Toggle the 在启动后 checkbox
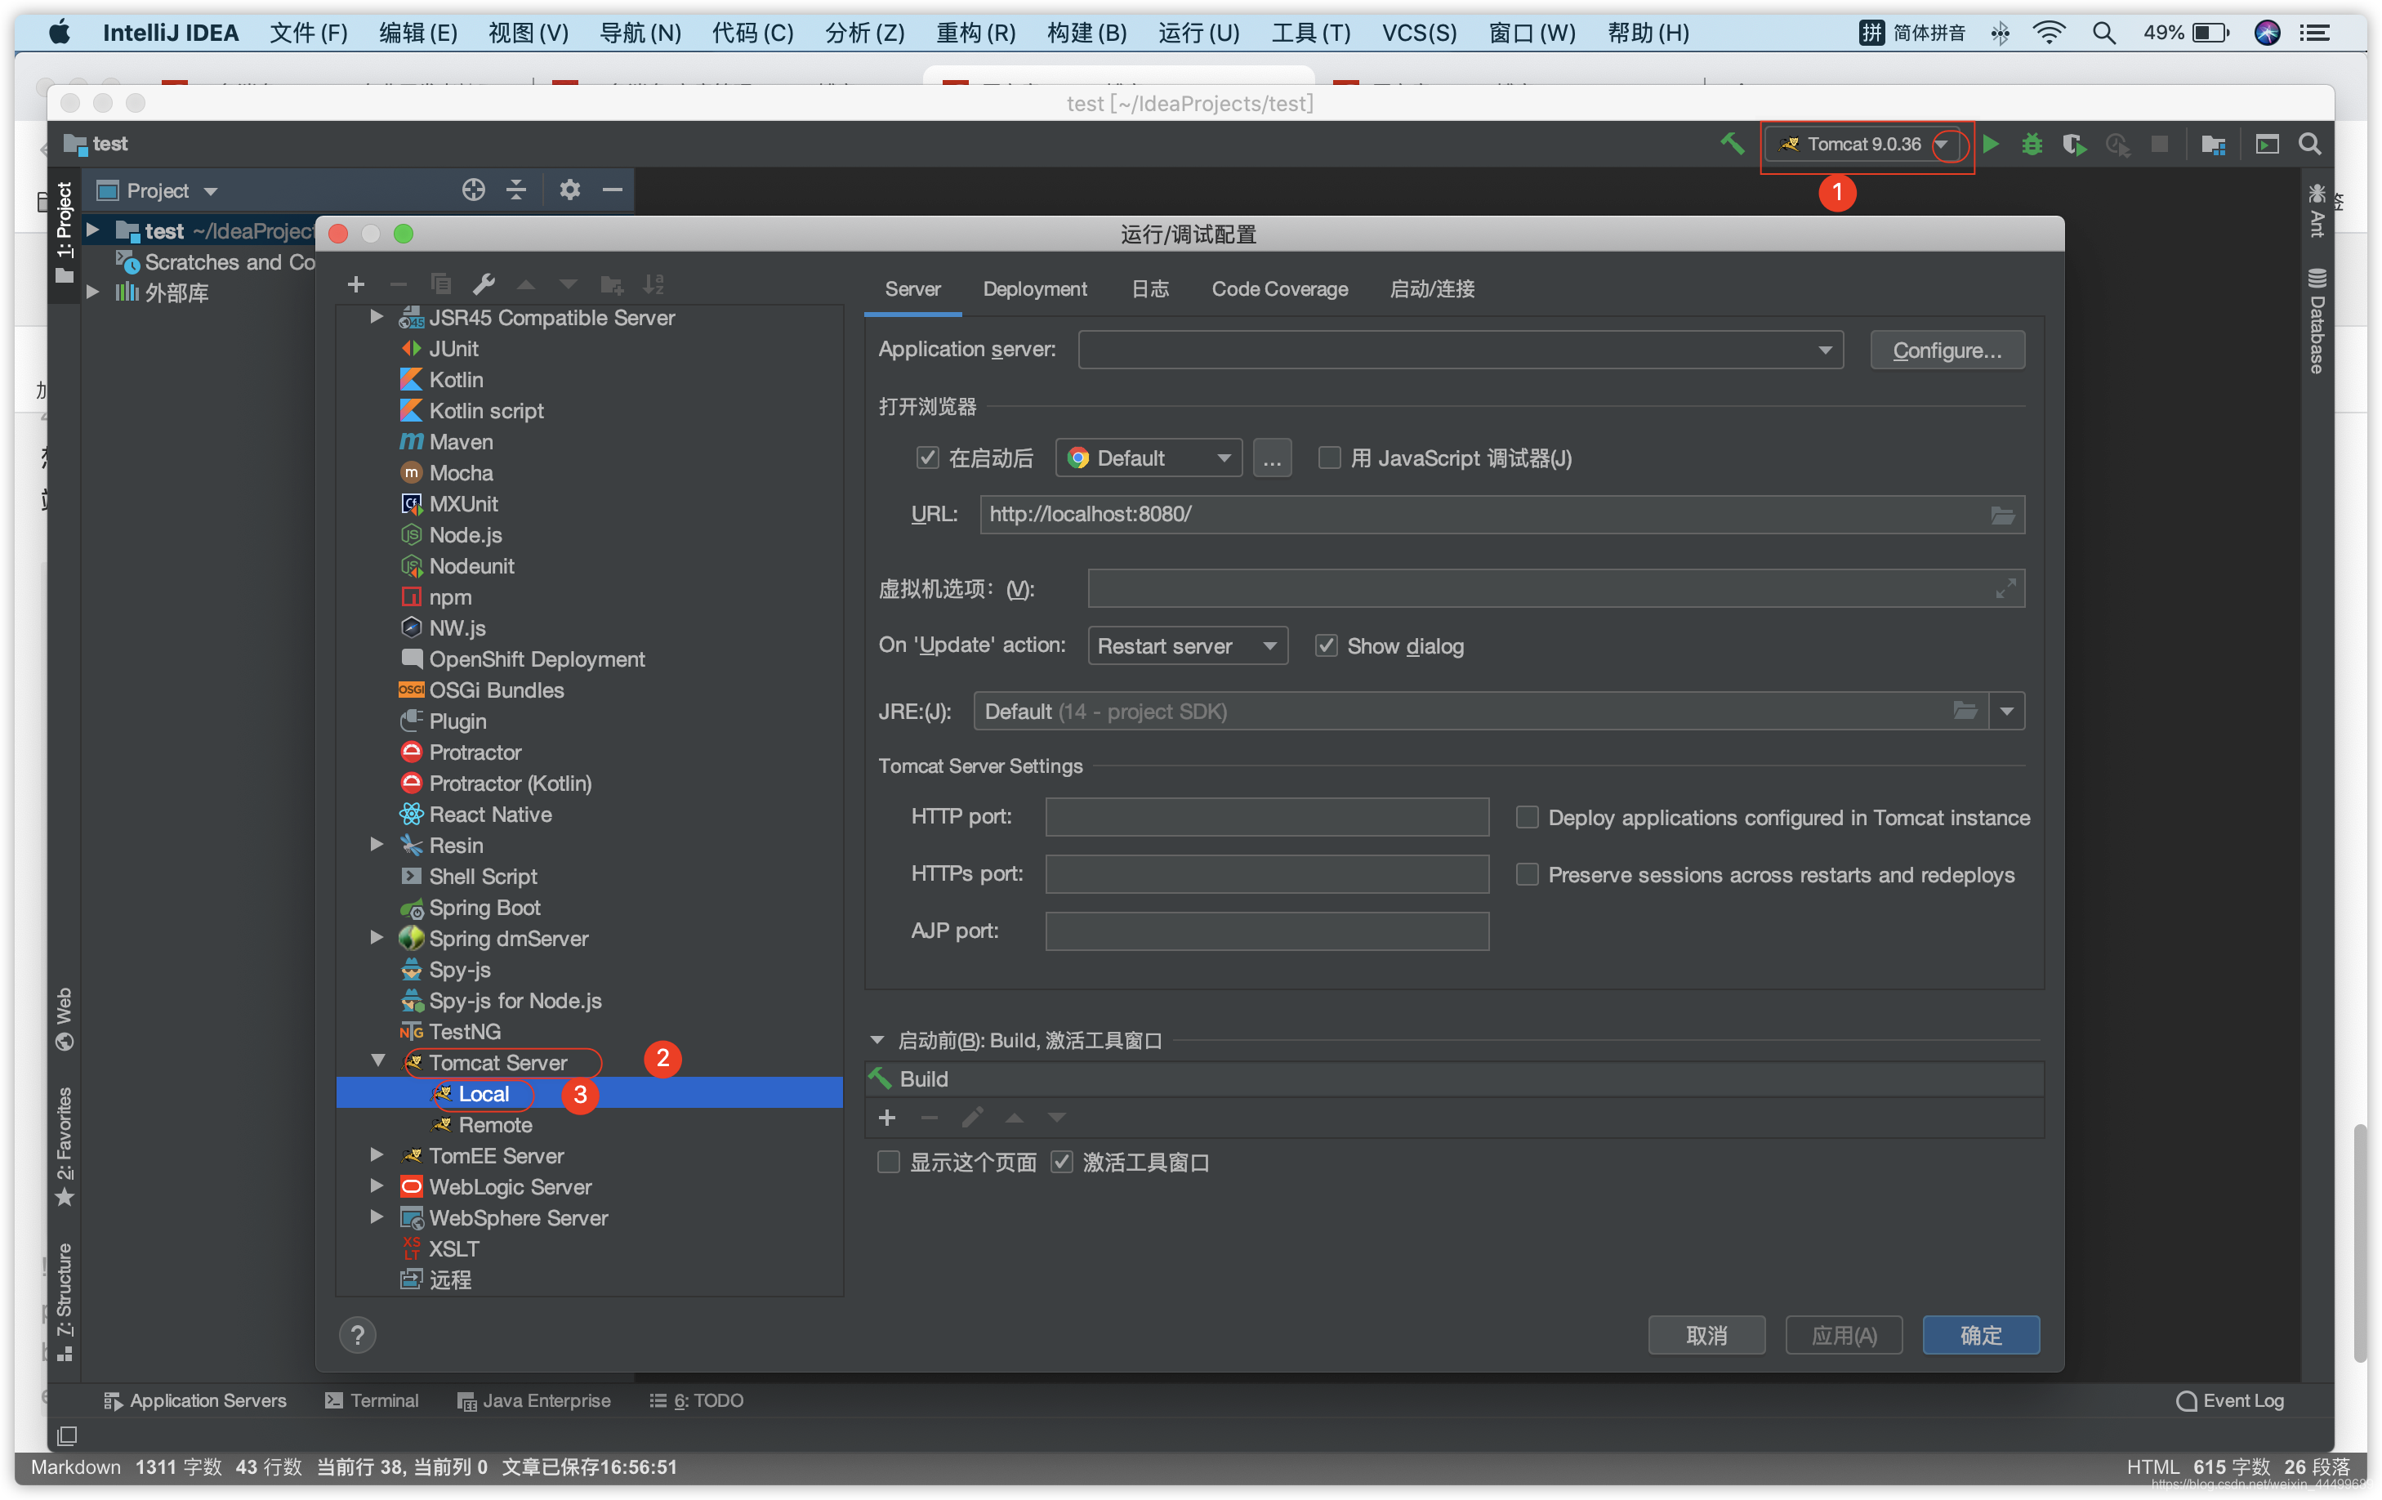Image resolution: width=2382 pixels, height=1500 pixels. click(x=927, y=458)
